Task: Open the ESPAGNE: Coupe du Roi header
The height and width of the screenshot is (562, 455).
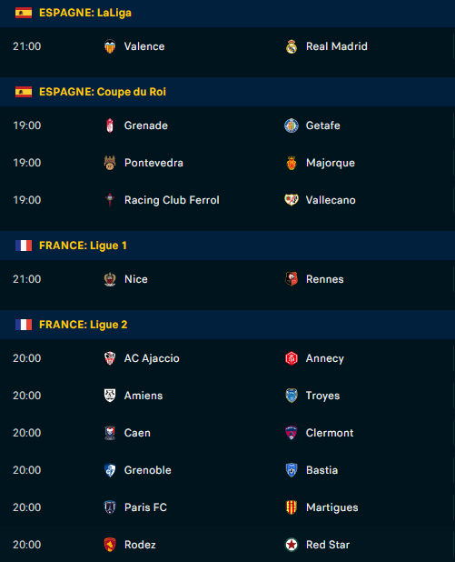Action: coord(227,92)
